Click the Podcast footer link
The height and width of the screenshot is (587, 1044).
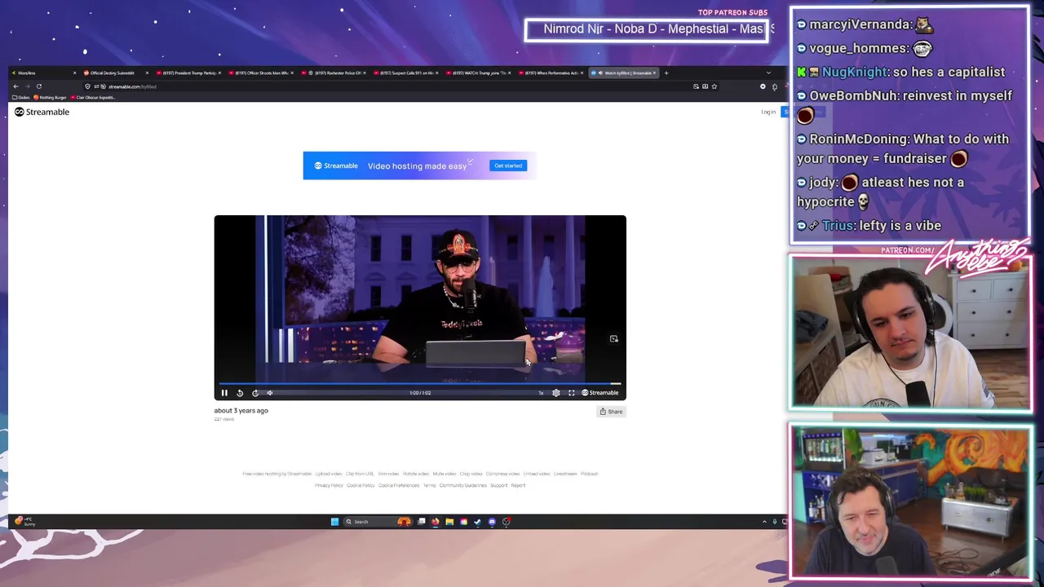(x=590, y=474)
